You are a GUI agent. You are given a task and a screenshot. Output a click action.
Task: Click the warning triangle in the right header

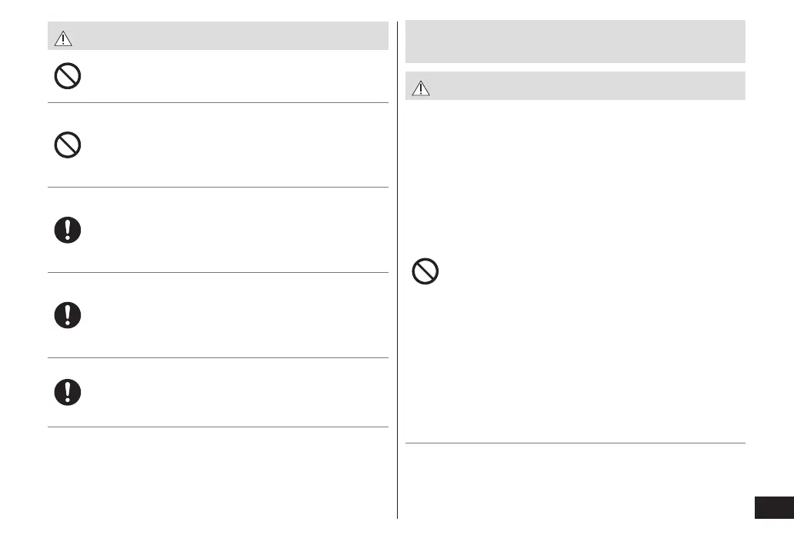[420, 87]
